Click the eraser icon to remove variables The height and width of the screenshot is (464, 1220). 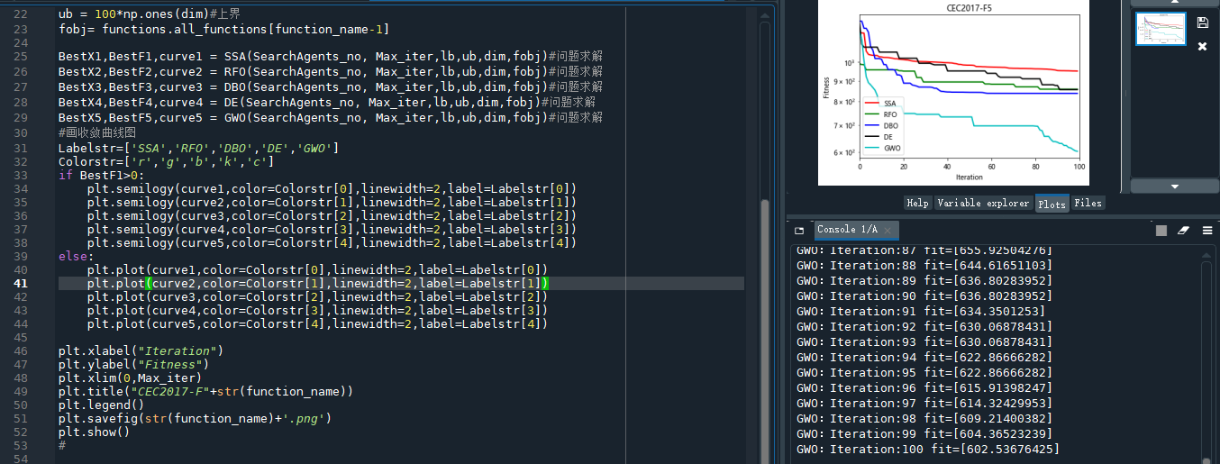pyautogui.click(x=1183, y=231)
